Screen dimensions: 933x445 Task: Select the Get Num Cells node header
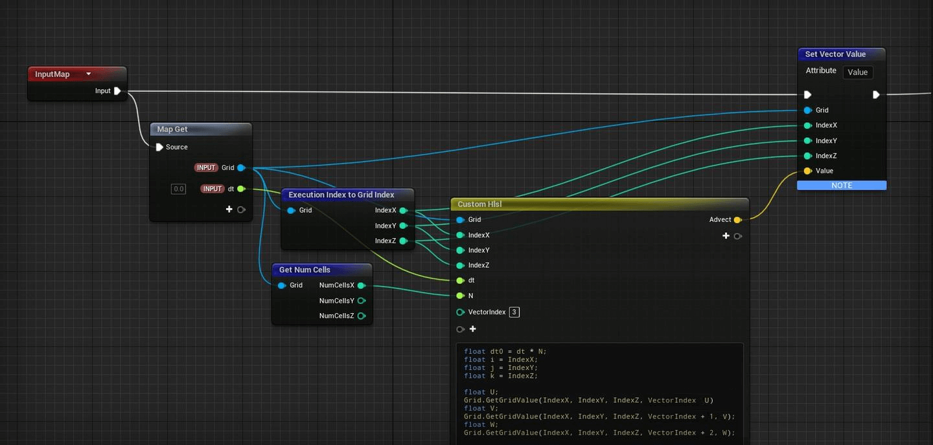(322, 270)
